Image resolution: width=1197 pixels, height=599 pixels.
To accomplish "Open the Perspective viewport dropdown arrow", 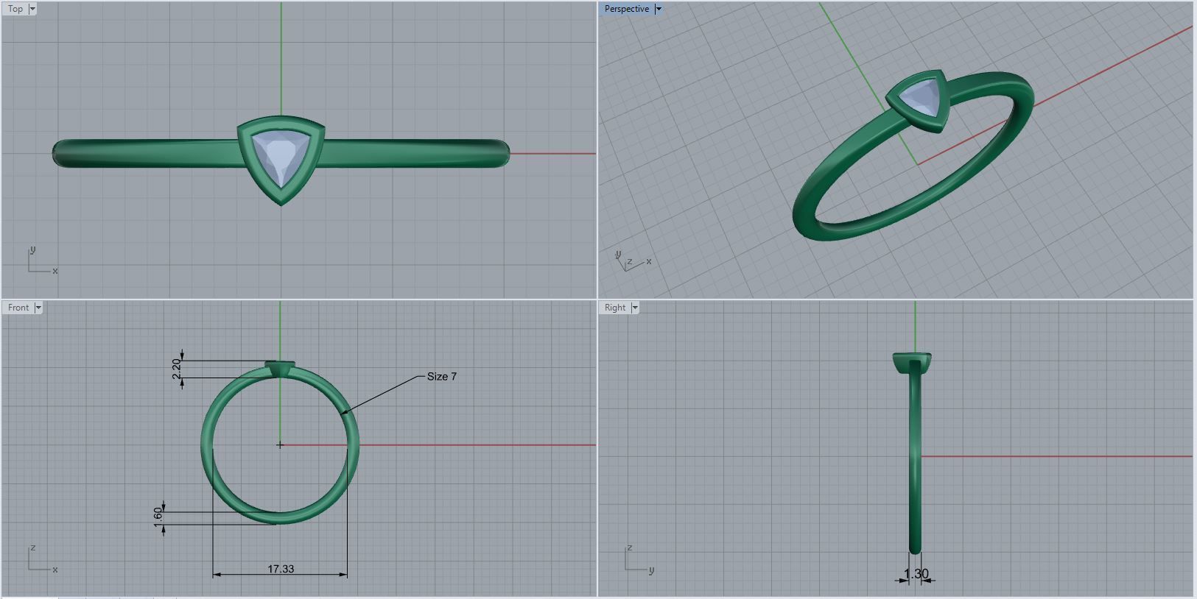I will [659, 9].
